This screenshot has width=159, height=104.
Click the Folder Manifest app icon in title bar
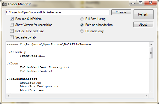pyautogui.click(x=4, y=4)
